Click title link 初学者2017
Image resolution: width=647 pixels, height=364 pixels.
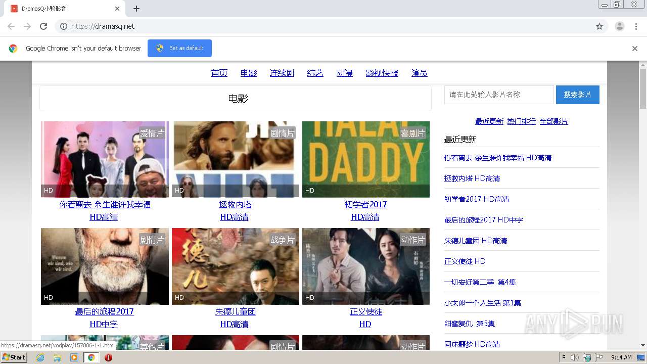pyautogui.click(x=366, y=204)
